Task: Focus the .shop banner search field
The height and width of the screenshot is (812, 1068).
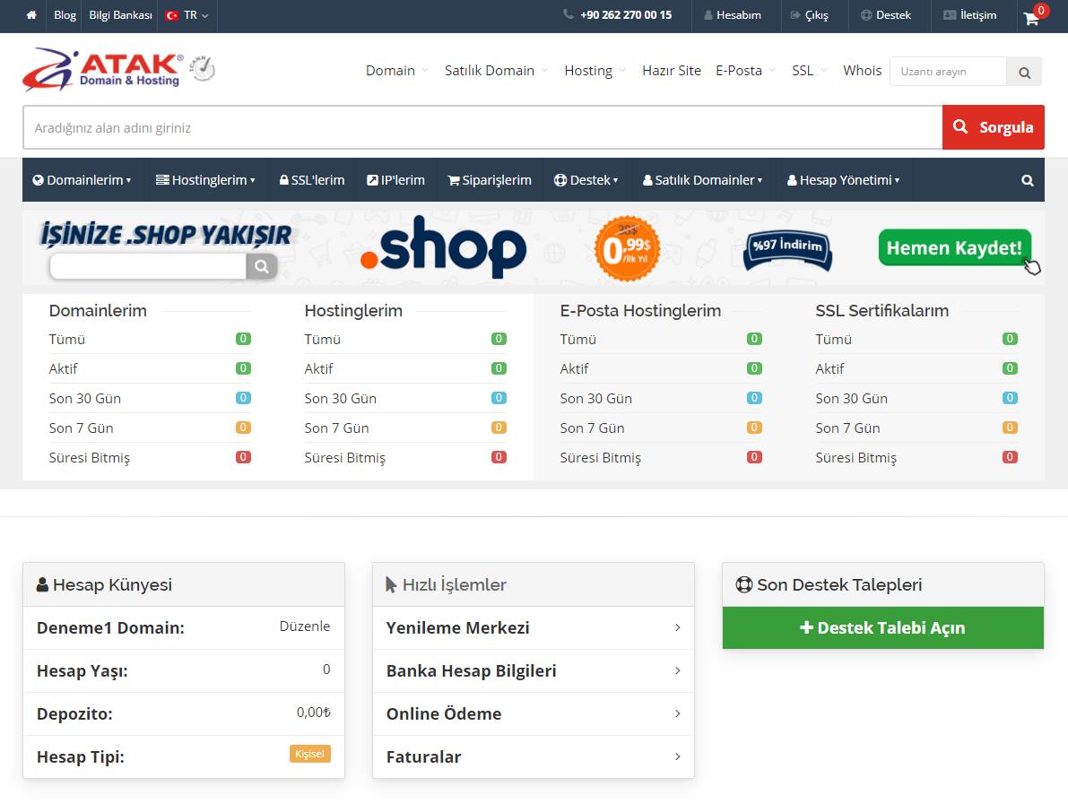Action: [148, 266]
